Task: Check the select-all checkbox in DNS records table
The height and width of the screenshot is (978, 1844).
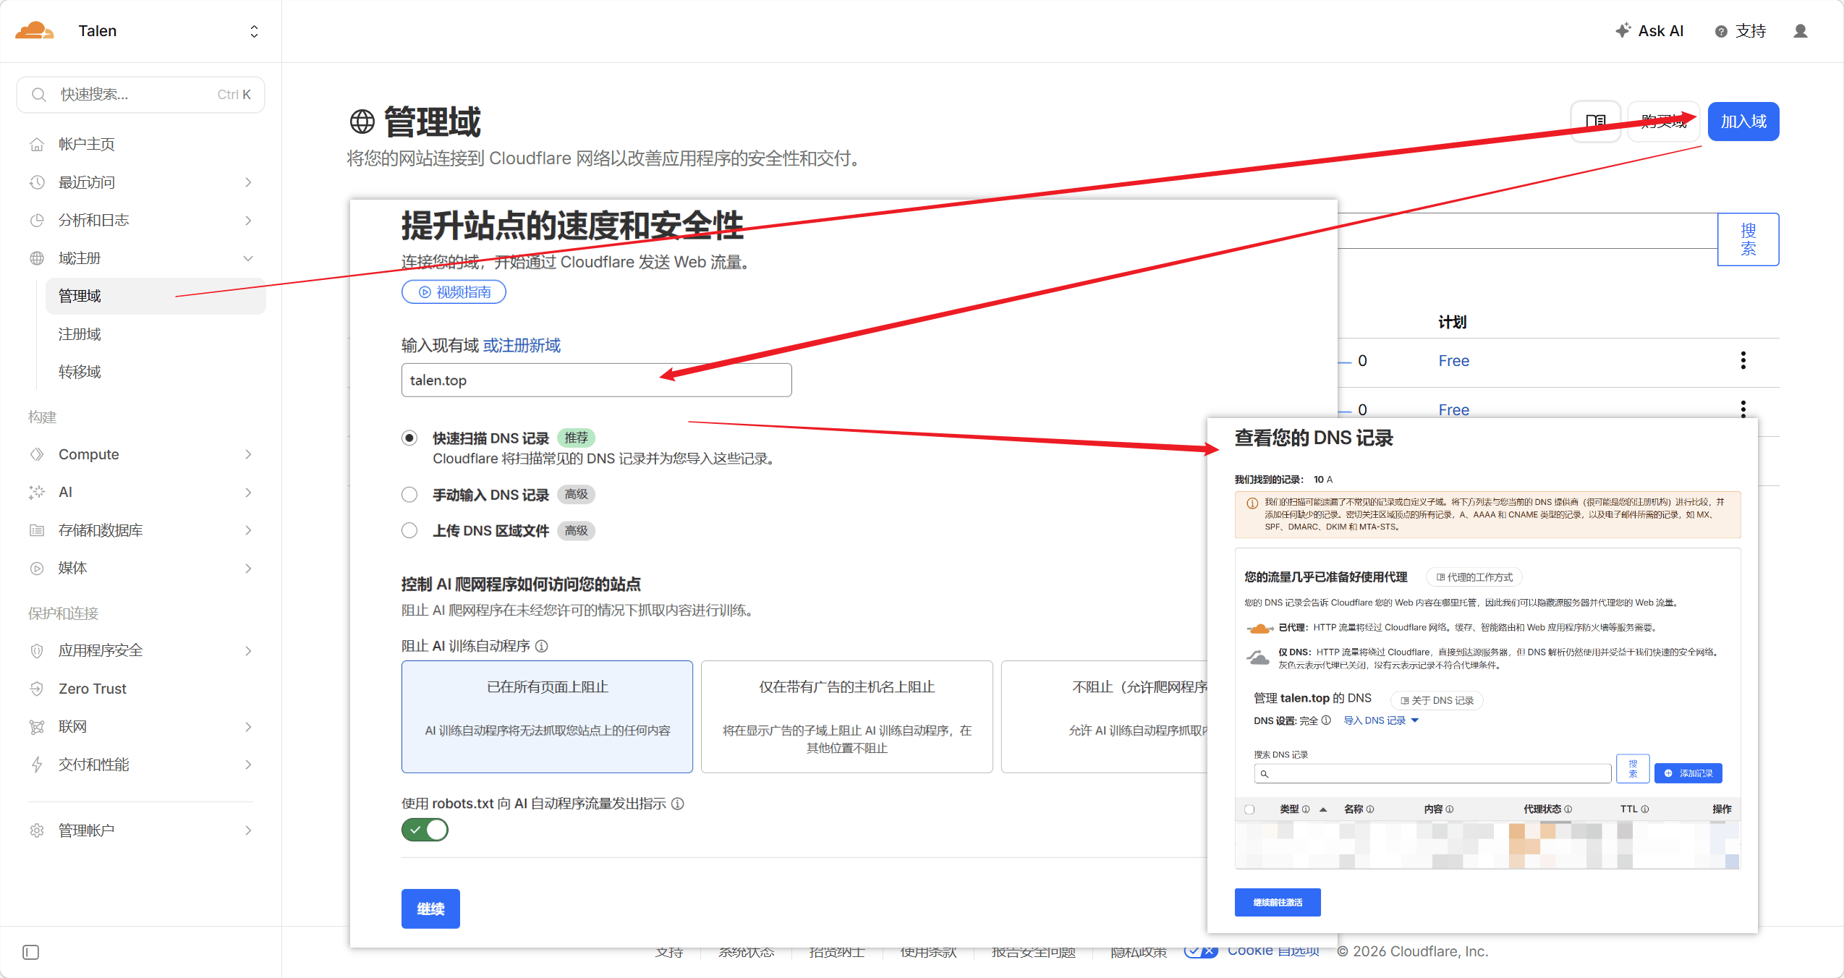Action: [x=1248, y=809]
